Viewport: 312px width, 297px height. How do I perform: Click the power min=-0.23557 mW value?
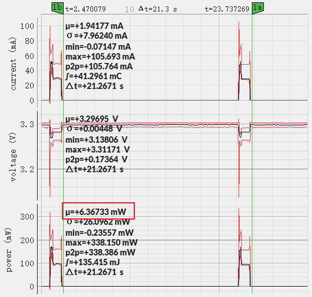tap(100, 233)
